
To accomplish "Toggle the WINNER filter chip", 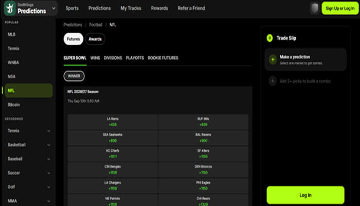I will (74, 76).
